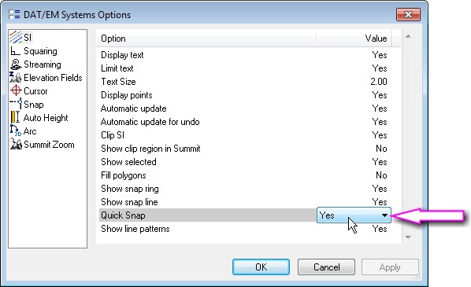Toggle the Fill polygons No value

pos(381,175)
